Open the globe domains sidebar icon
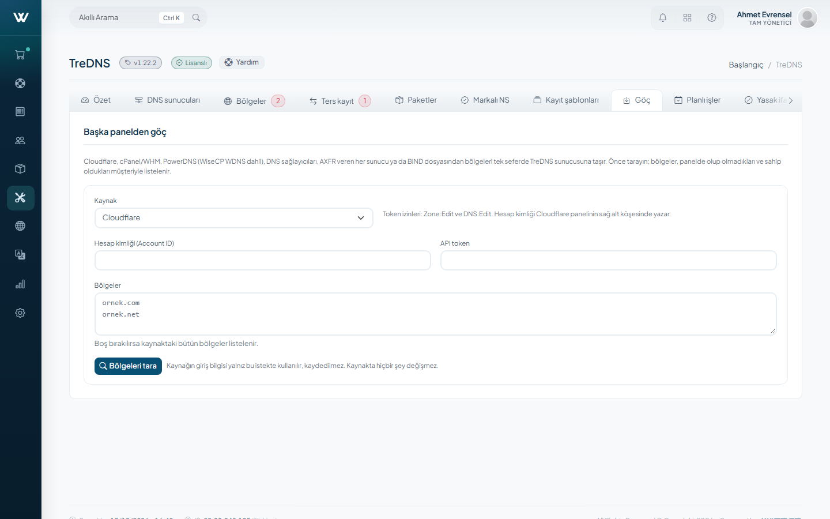The width and height of the screenshot is (830, 519). 20,226
